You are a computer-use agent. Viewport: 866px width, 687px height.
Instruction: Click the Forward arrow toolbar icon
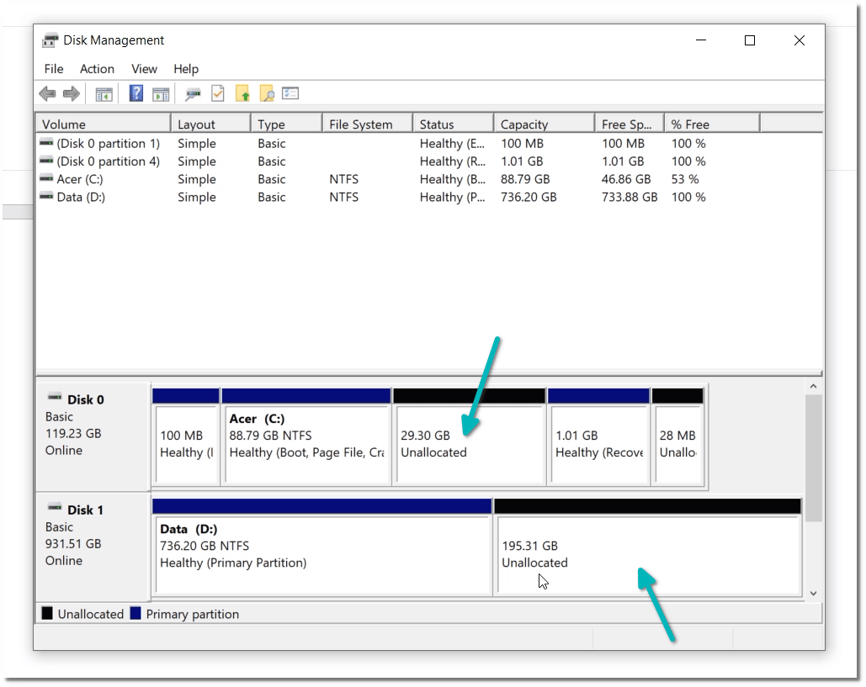tap(71, 92)
